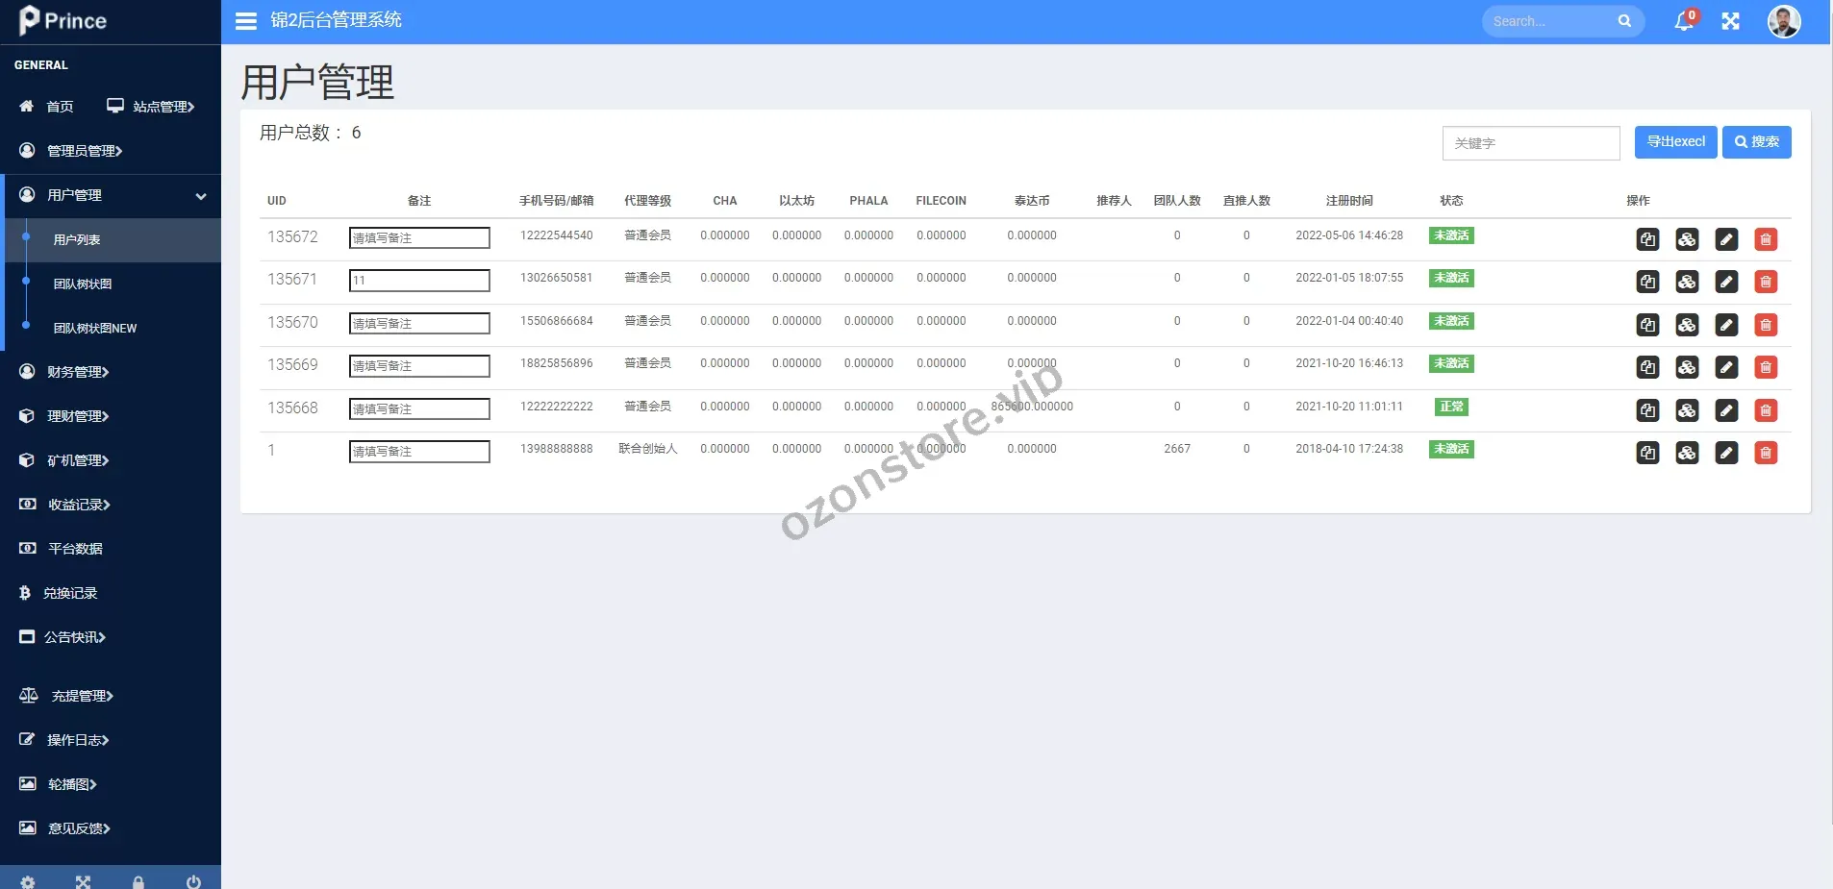Image resolution: width=1833 pixels, height=889 pixels.
Task: Click the hamburger menu icon in header
Action: (x=246, y=21)
